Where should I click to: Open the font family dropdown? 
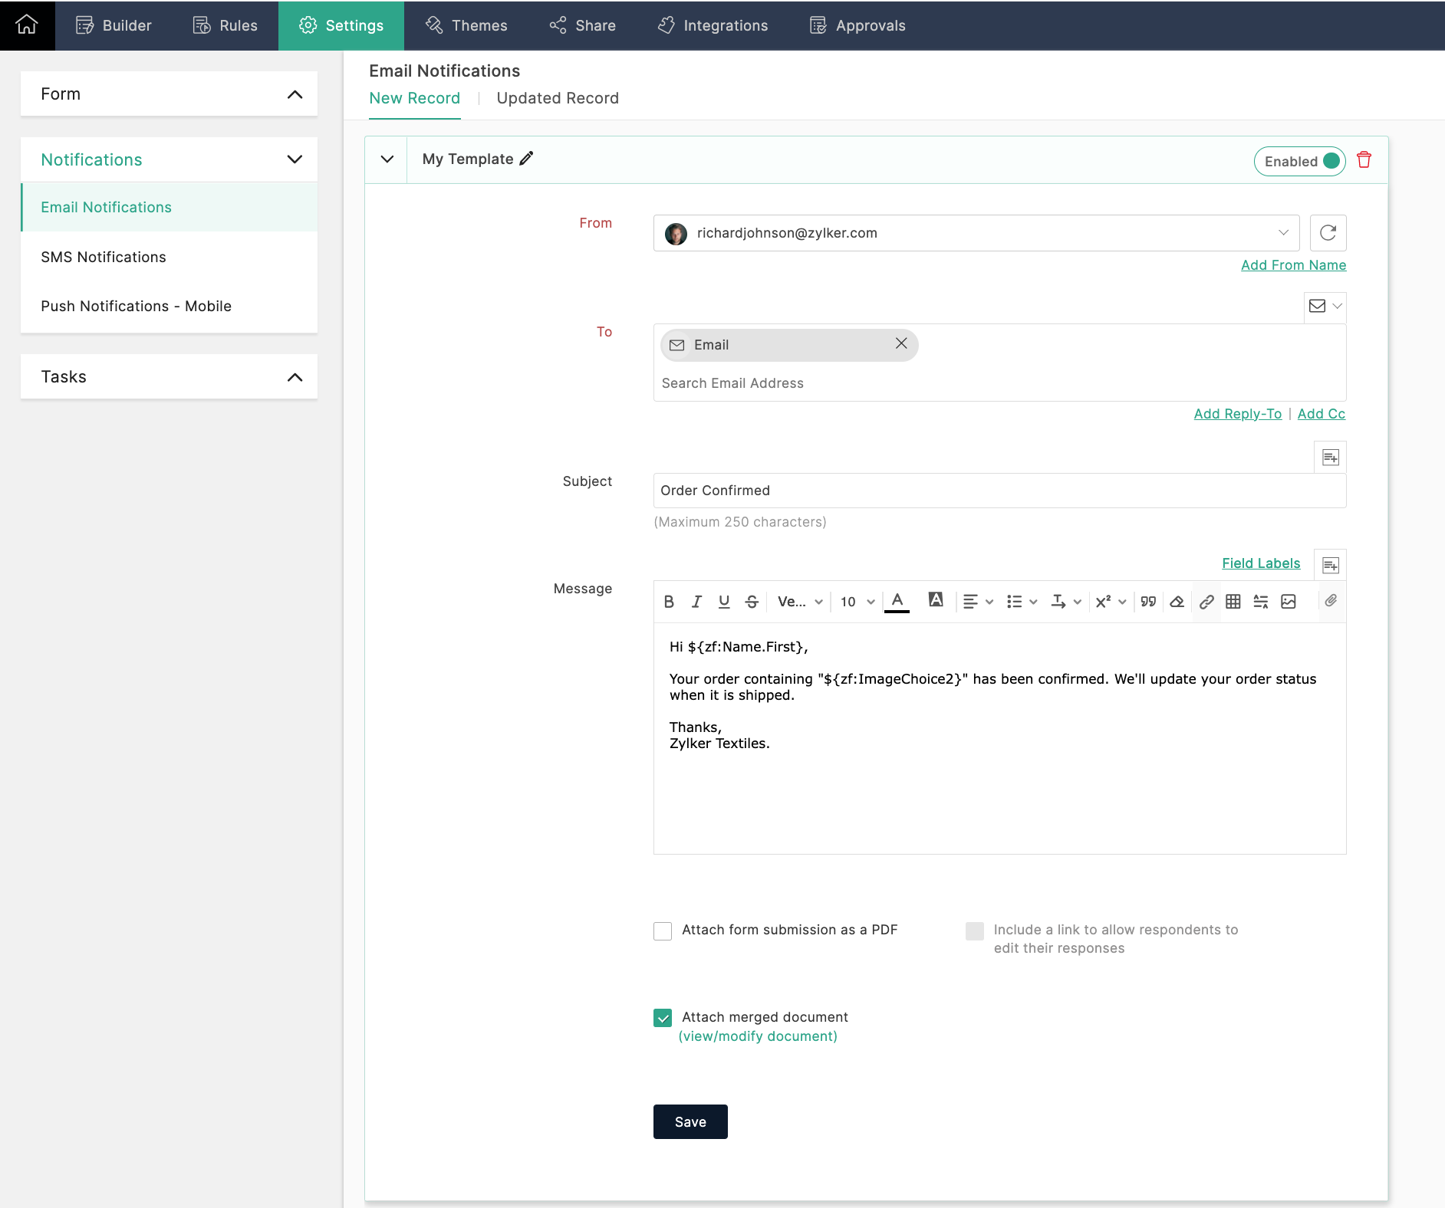(x=800, y=602)
